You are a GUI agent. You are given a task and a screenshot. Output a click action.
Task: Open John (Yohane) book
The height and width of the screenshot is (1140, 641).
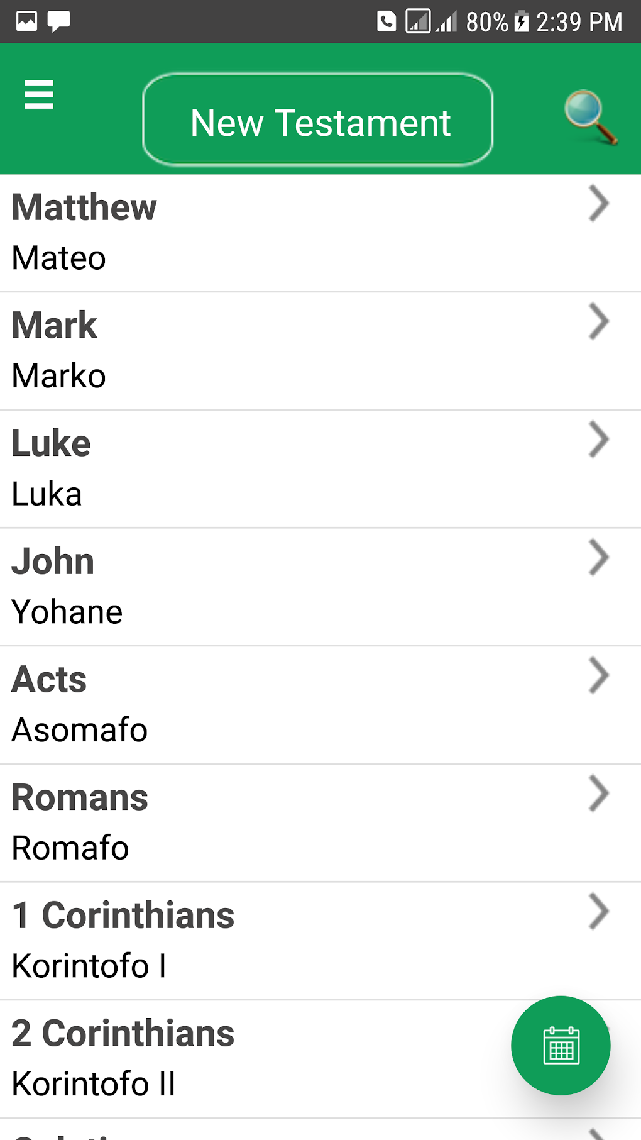point(251,587)
